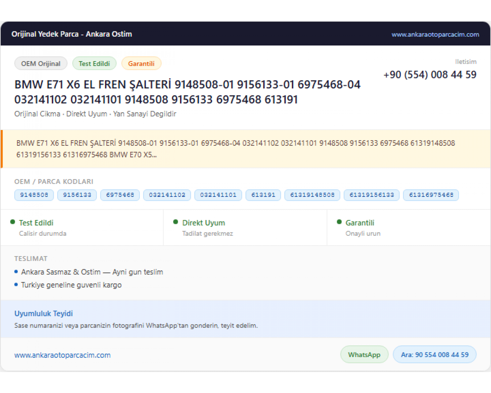The height and width of the screenshot is (393, 491).
Task: Select the orange Garantili badge
Action: pos(141,64)
